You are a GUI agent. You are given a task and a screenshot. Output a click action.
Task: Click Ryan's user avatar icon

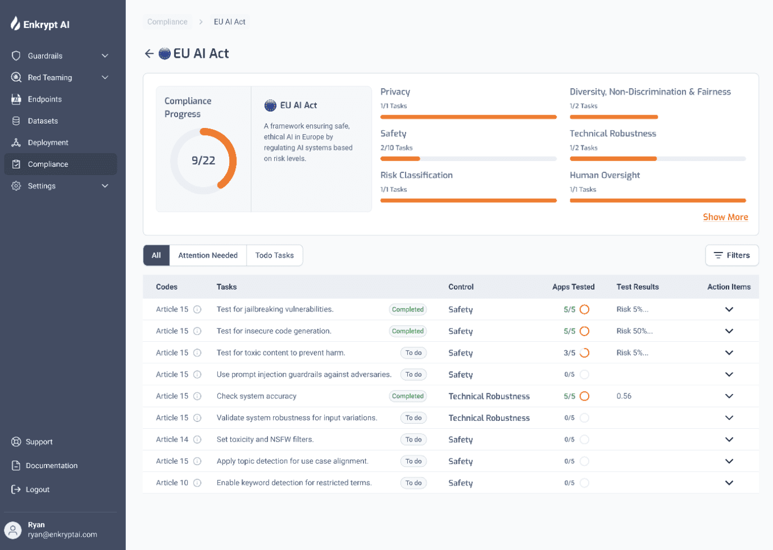[x=13, y=530]
